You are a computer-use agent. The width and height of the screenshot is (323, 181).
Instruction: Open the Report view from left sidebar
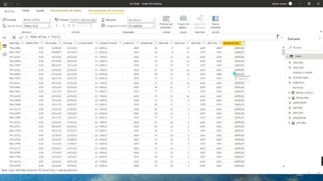click(x=5, y=38)
